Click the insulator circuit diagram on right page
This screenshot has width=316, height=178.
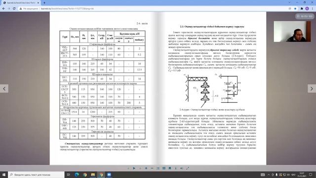coord(212,90)
